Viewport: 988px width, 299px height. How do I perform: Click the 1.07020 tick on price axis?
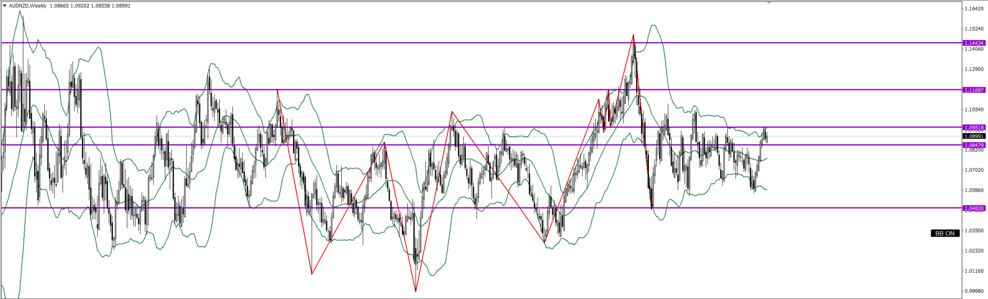pyautogui.click(x=974, y=170)
